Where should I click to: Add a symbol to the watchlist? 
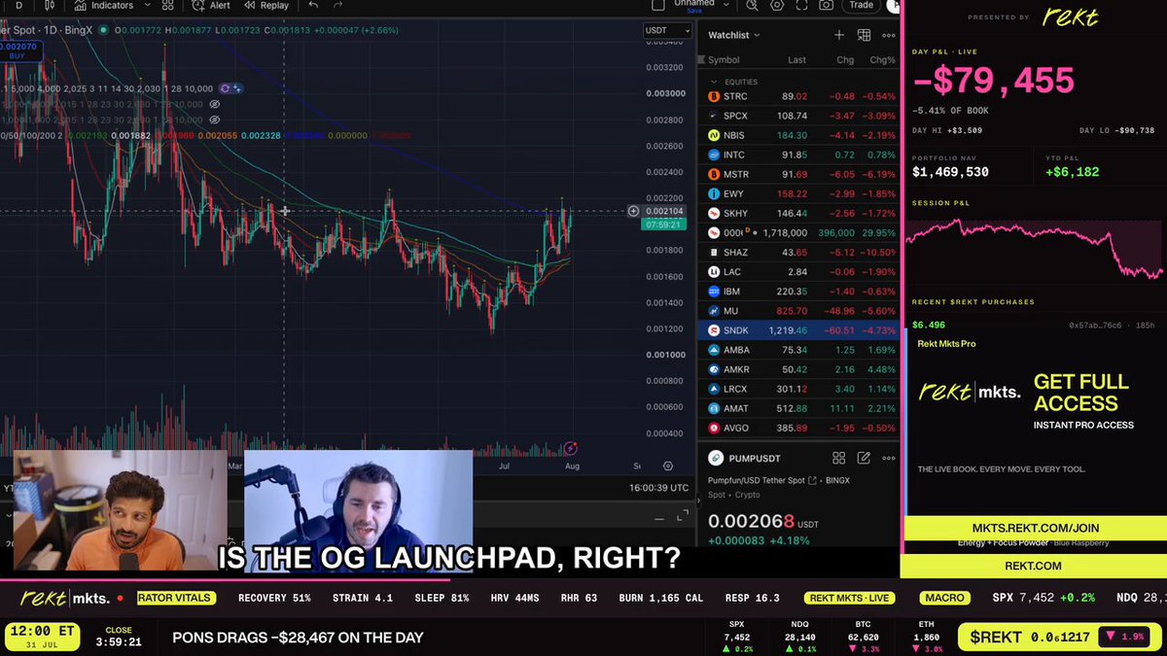click(839, 35)
